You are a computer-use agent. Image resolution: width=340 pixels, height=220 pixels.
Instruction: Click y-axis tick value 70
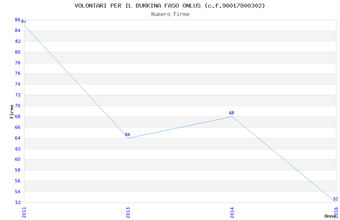click(x=18, y=106)
